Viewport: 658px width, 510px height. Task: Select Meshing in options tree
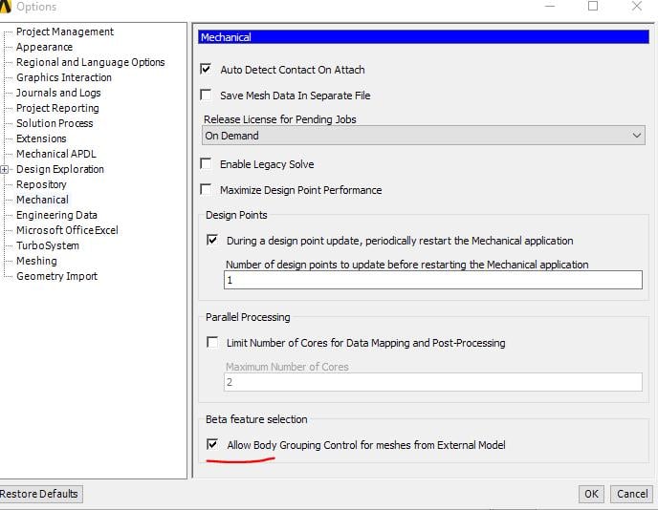click(37, 261)
